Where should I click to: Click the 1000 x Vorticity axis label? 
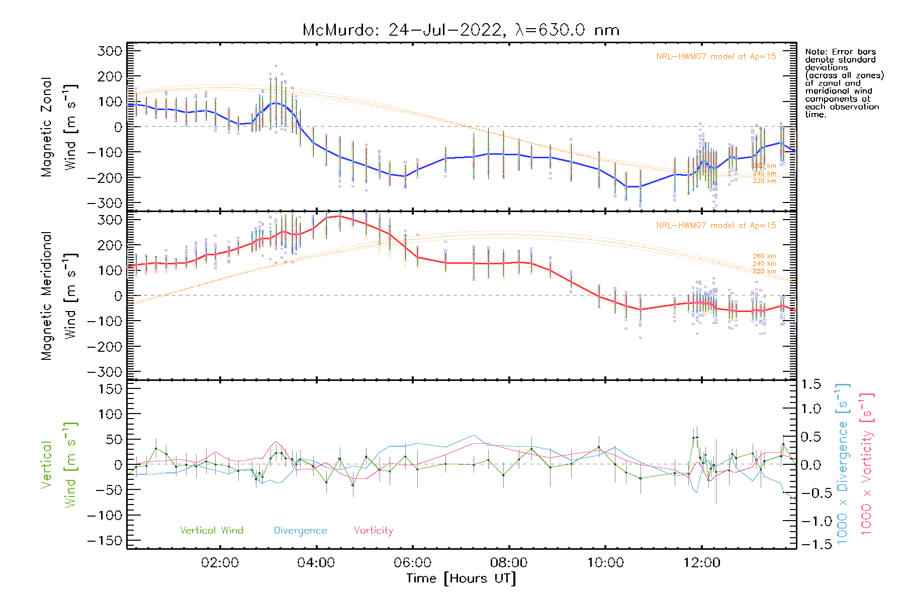(866, 464)
